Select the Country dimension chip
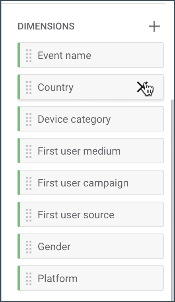The image size is (175, 302). [91, 87]
